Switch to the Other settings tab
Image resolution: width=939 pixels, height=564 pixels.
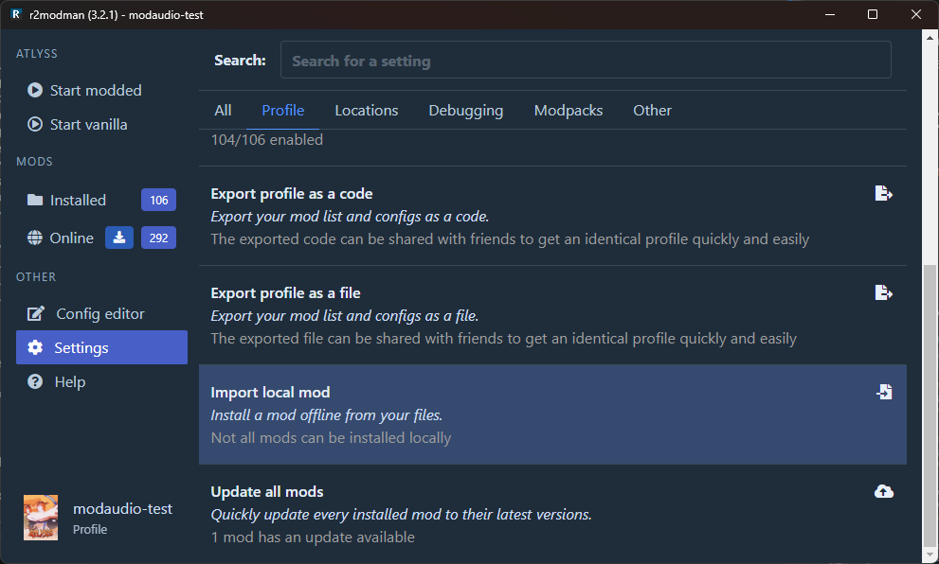coord(652,111)
